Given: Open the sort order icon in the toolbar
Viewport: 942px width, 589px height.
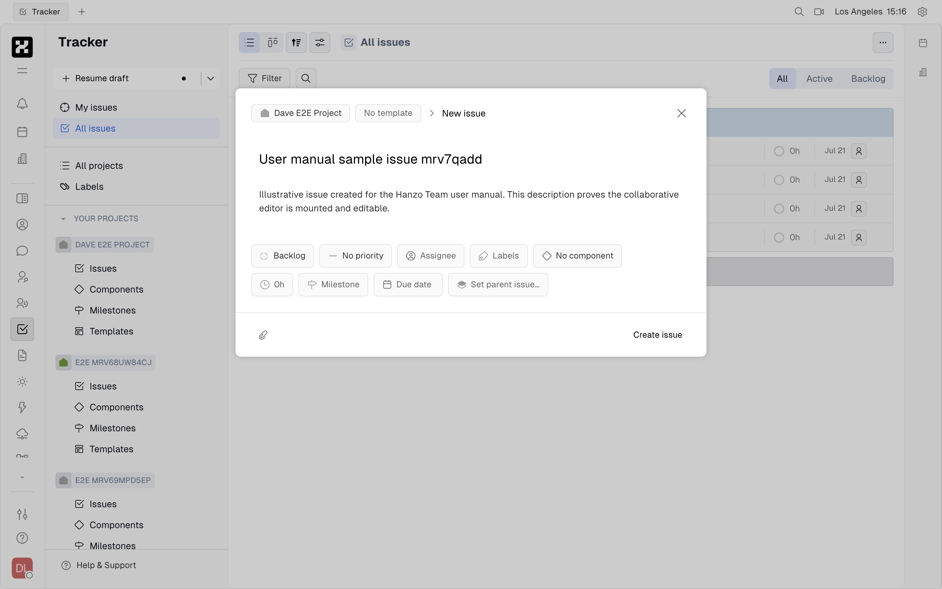Looking at the screenshot, I should (296, 43).
